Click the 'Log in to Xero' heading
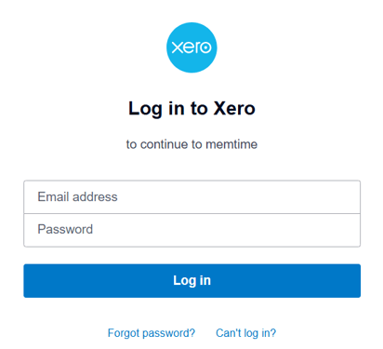Screen dimensions: 383x349 [x=191, y=109]
